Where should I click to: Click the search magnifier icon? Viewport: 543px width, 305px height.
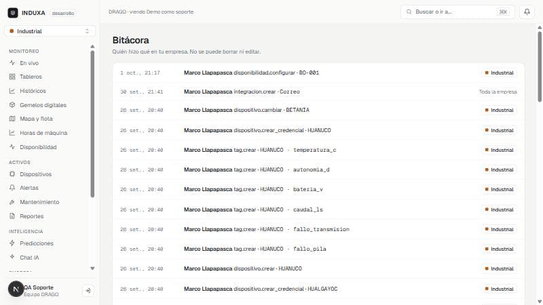pos(409,12)
